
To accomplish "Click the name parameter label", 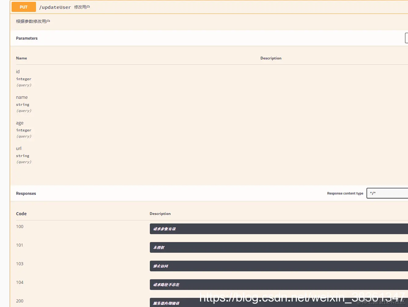I will pyautogui.click(x=22, y=97).
